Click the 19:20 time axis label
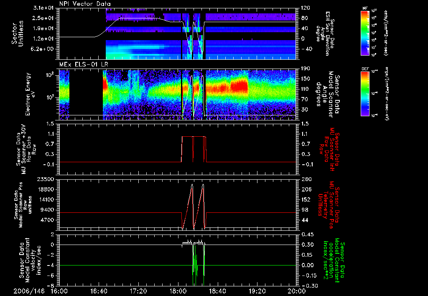Screen dimensions: 428x296 tap(257, 291)
